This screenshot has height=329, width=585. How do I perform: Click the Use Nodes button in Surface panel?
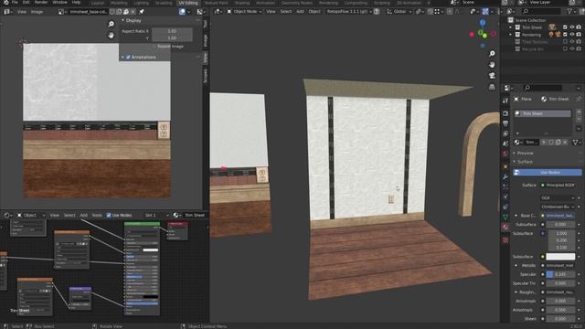tap(548, 173)
